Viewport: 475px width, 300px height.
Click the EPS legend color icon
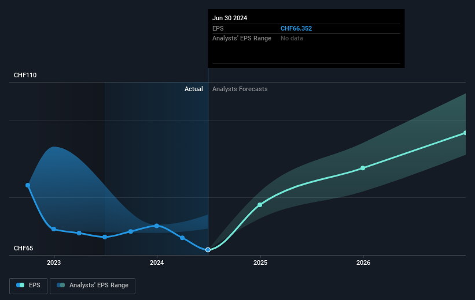tap(20, 285)
